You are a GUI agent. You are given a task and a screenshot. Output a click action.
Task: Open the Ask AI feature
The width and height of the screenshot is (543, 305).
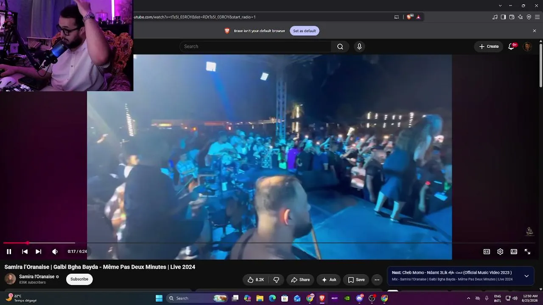point(329,280)
